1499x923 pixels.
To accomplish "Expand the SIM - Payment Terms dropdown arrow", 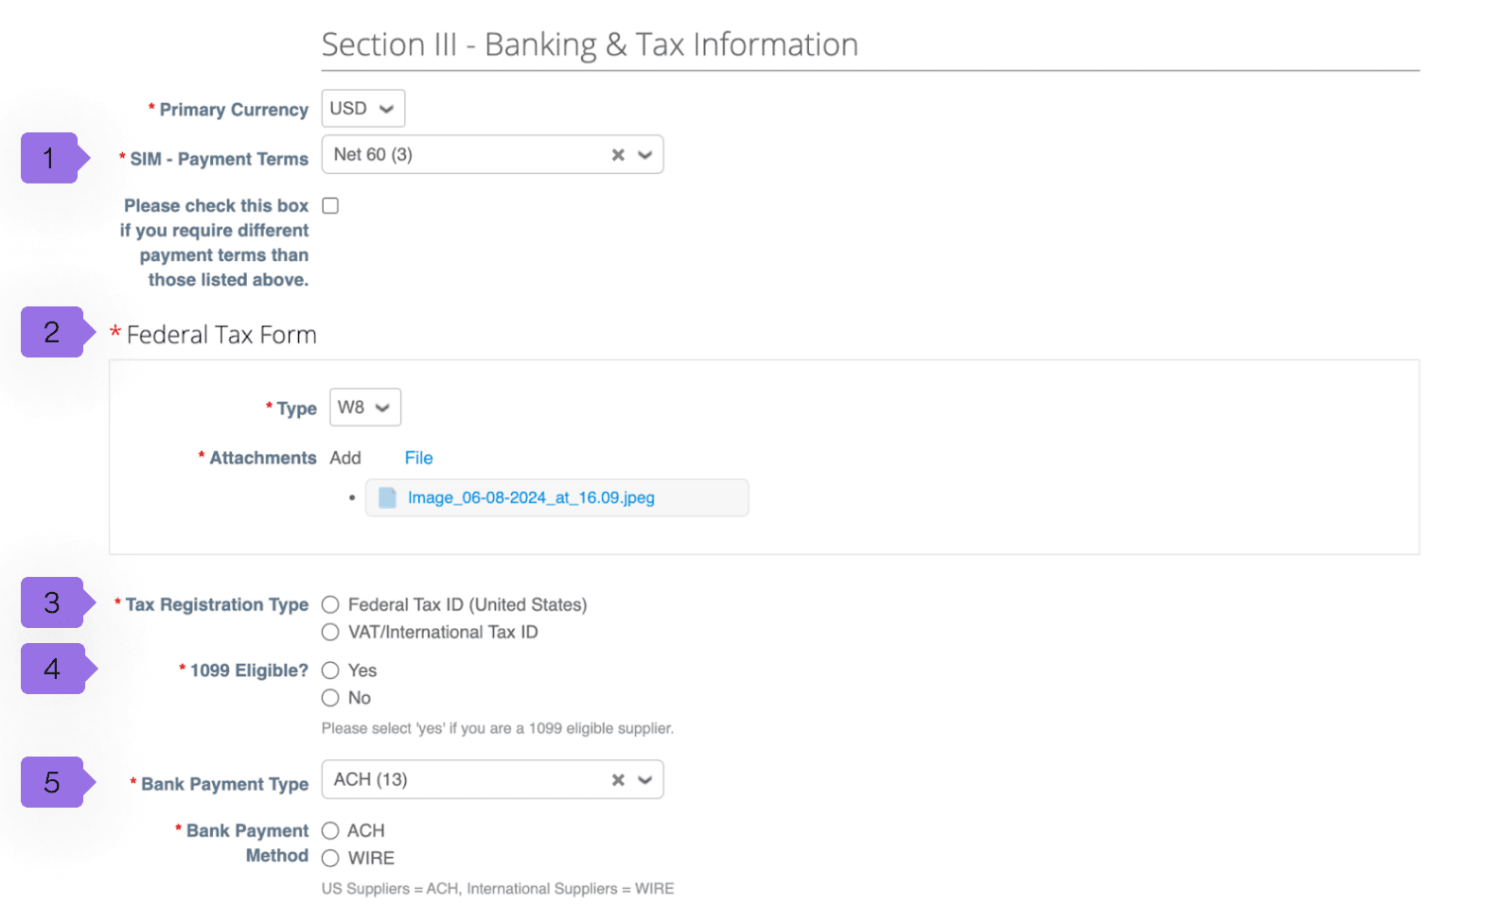I will pyautogui.click(x=645, y=155).
